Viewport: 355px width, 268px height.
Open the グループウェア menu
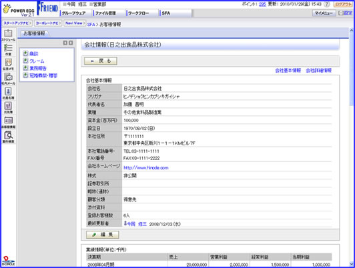point(76,13)
